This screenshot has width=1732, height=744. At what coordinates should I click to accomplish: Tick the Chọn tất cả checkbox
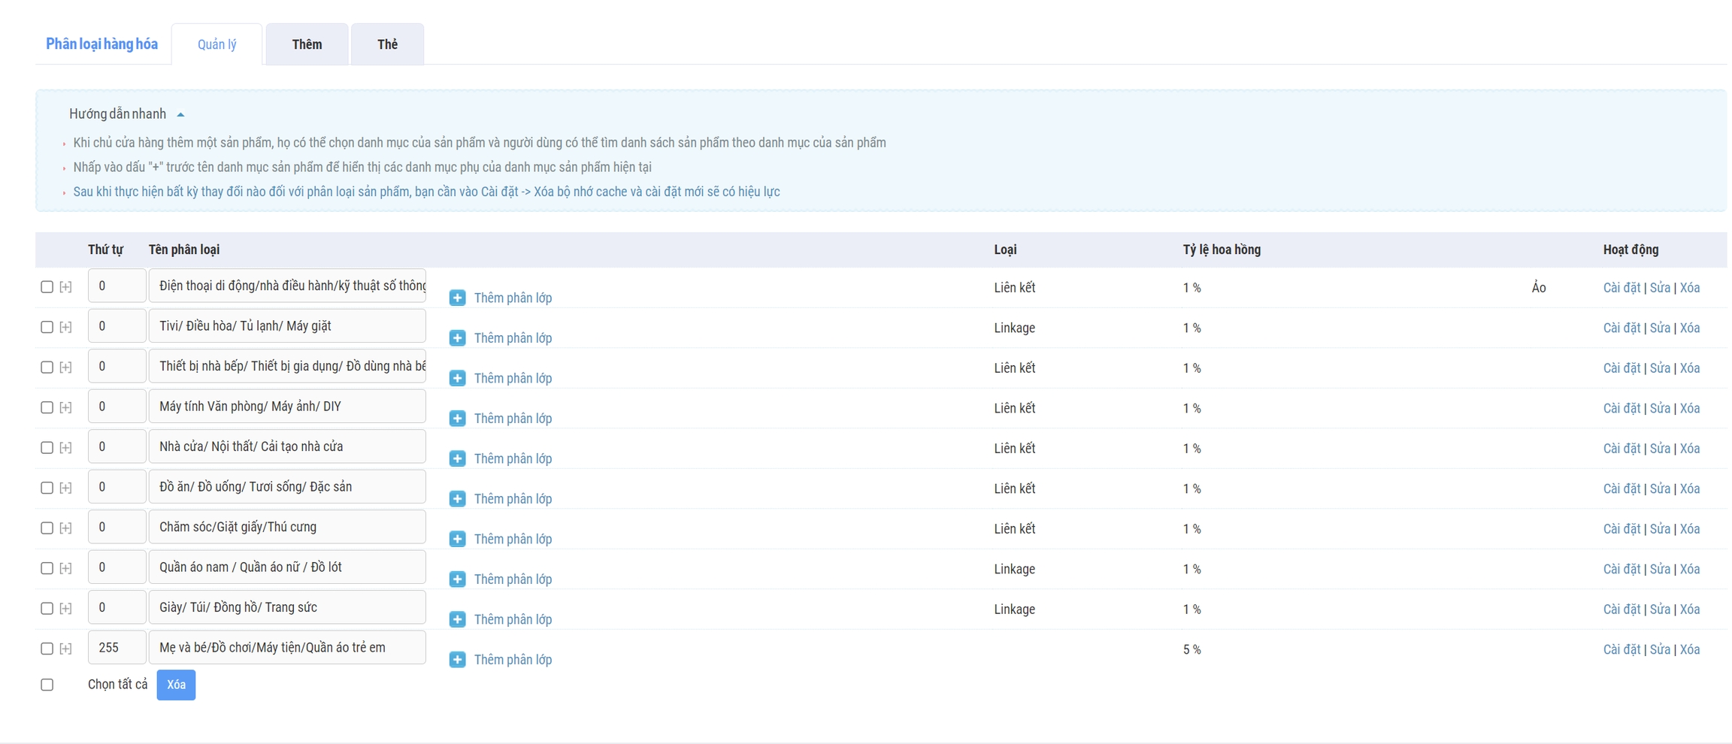[x=47, y=685]
